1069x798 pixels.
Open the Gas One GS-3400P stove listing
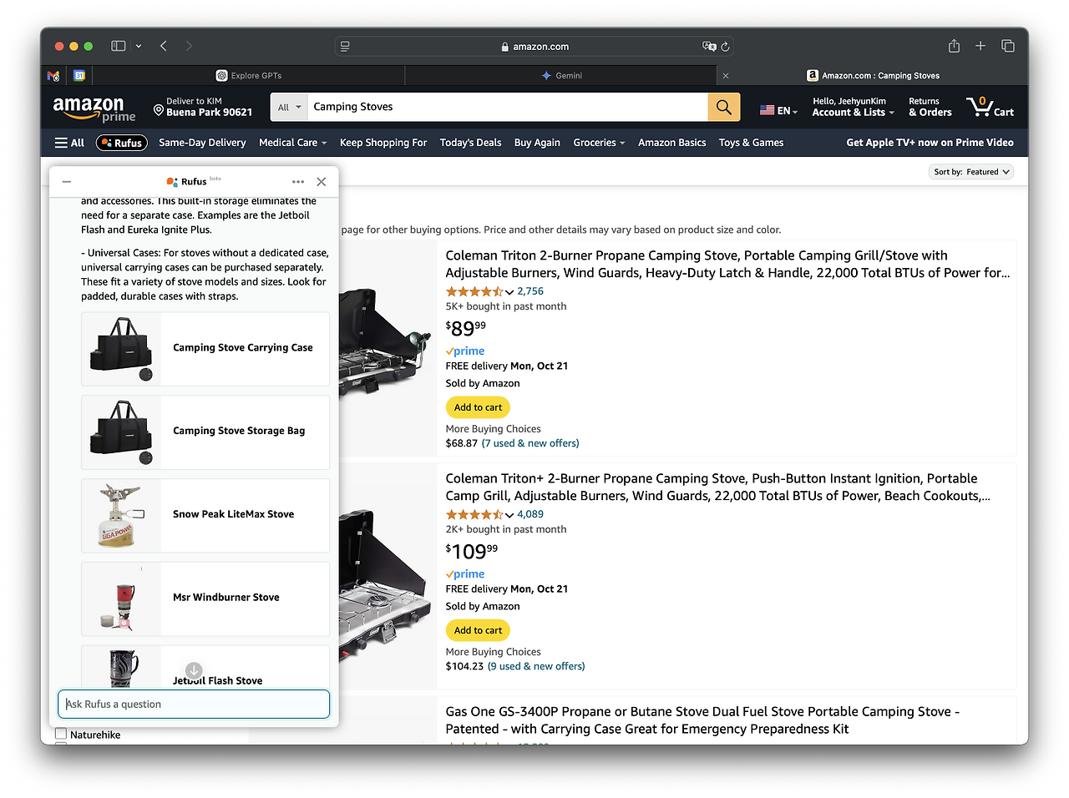[702, 720]
